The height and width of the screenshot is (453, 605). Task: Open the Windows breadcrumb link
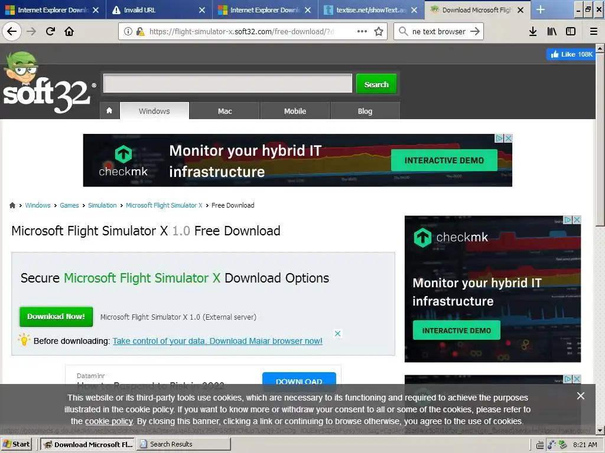coord(38,205)
